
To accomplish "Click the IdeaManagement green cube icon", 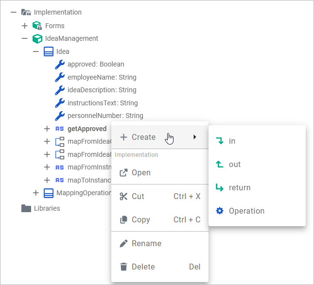I will (x=37, y=38).
